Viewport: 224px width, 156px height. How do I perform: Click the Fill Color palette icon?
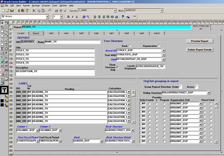coord(6,97)
